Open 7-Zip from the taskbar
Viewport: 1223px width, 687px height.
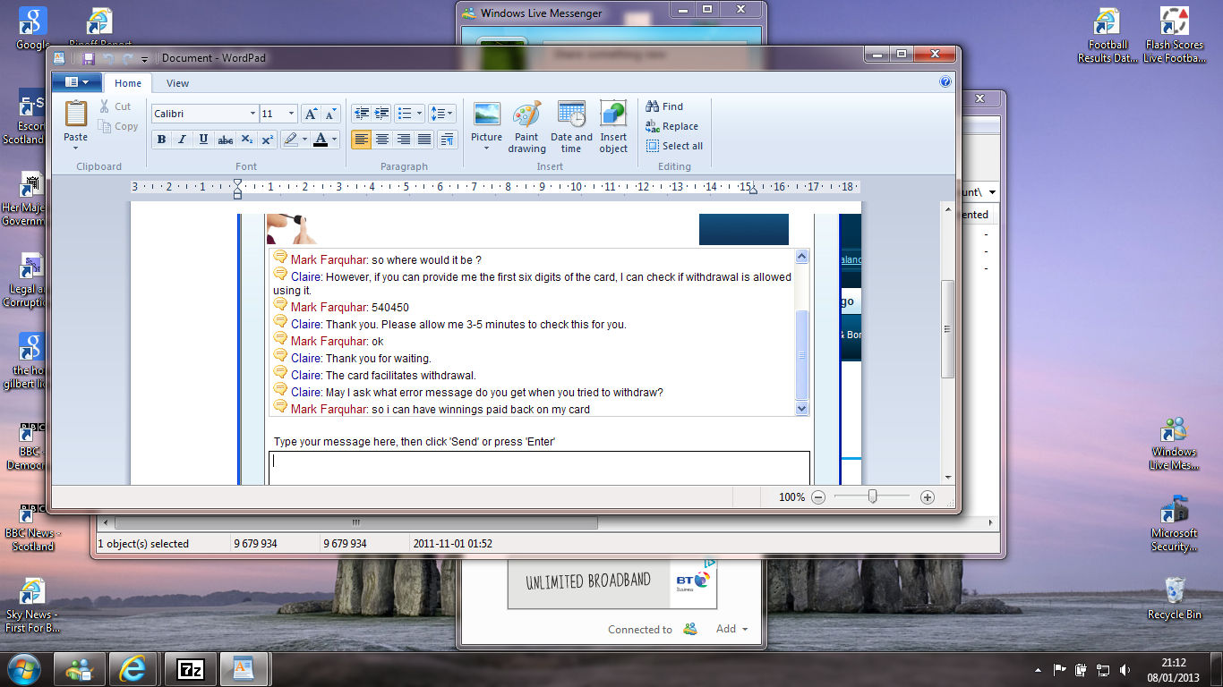[x=191, y=669]
